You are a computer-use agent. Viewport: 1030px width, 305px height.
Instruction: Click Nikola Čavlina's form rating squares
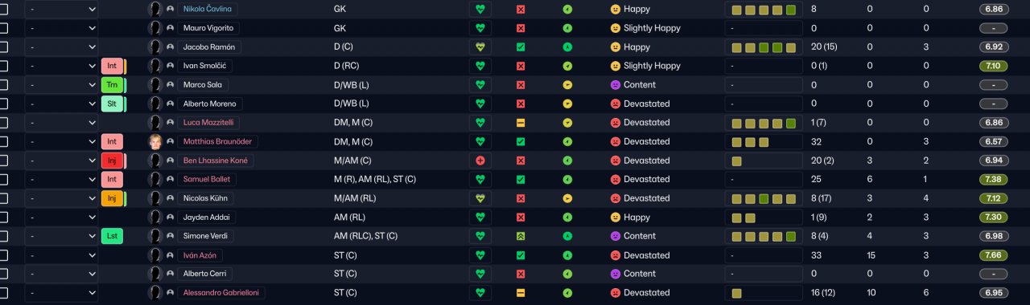[x=763, y=10]
